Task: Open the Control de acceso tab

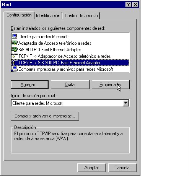Action: [x=81, y=16]
